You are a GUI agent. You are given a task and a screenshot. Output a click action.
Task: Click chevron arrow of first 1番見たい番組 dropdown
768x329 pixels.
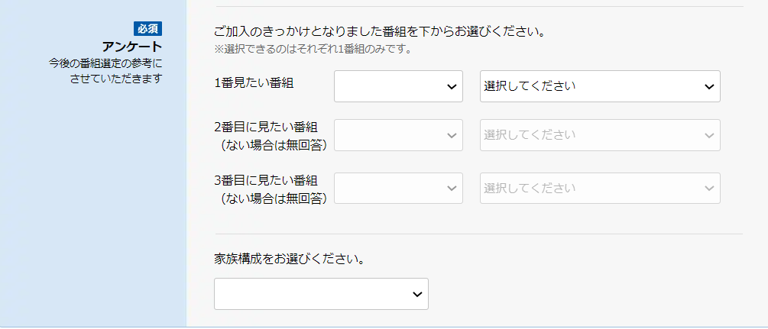[x=451, y=87]
